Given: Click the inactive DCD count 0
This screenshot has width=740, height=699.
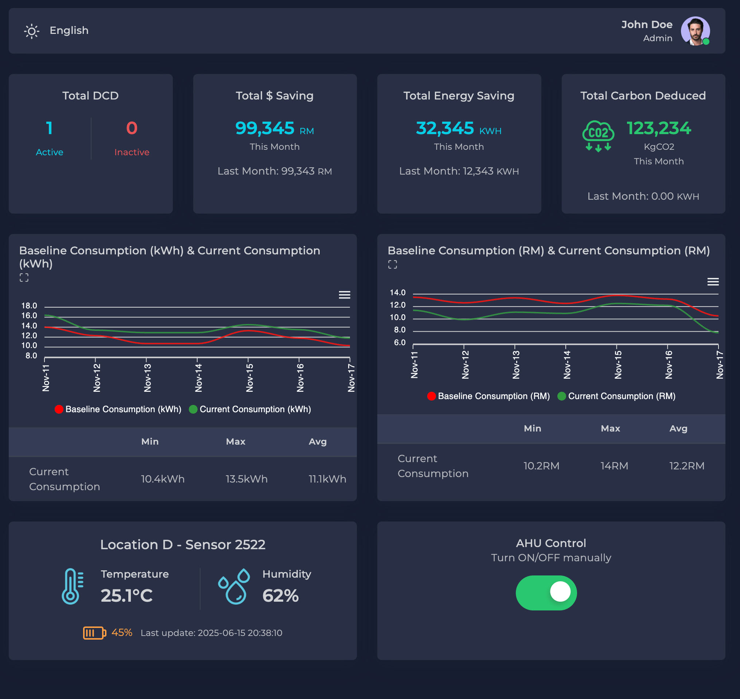Looking at the screenshot, I should pos(132,128).
